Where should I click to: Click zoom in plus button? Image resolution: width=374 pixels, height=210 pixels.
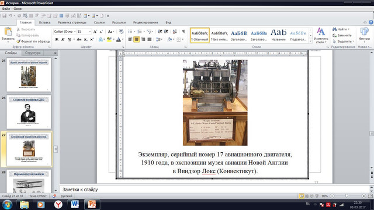coord(363,196)
